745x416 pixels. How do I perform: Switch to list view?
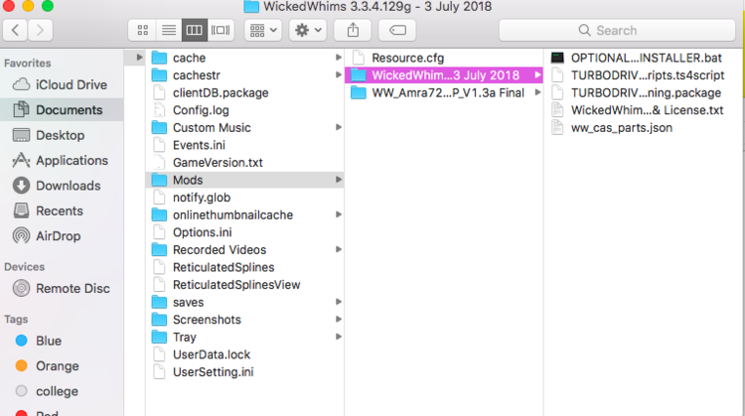169,31
